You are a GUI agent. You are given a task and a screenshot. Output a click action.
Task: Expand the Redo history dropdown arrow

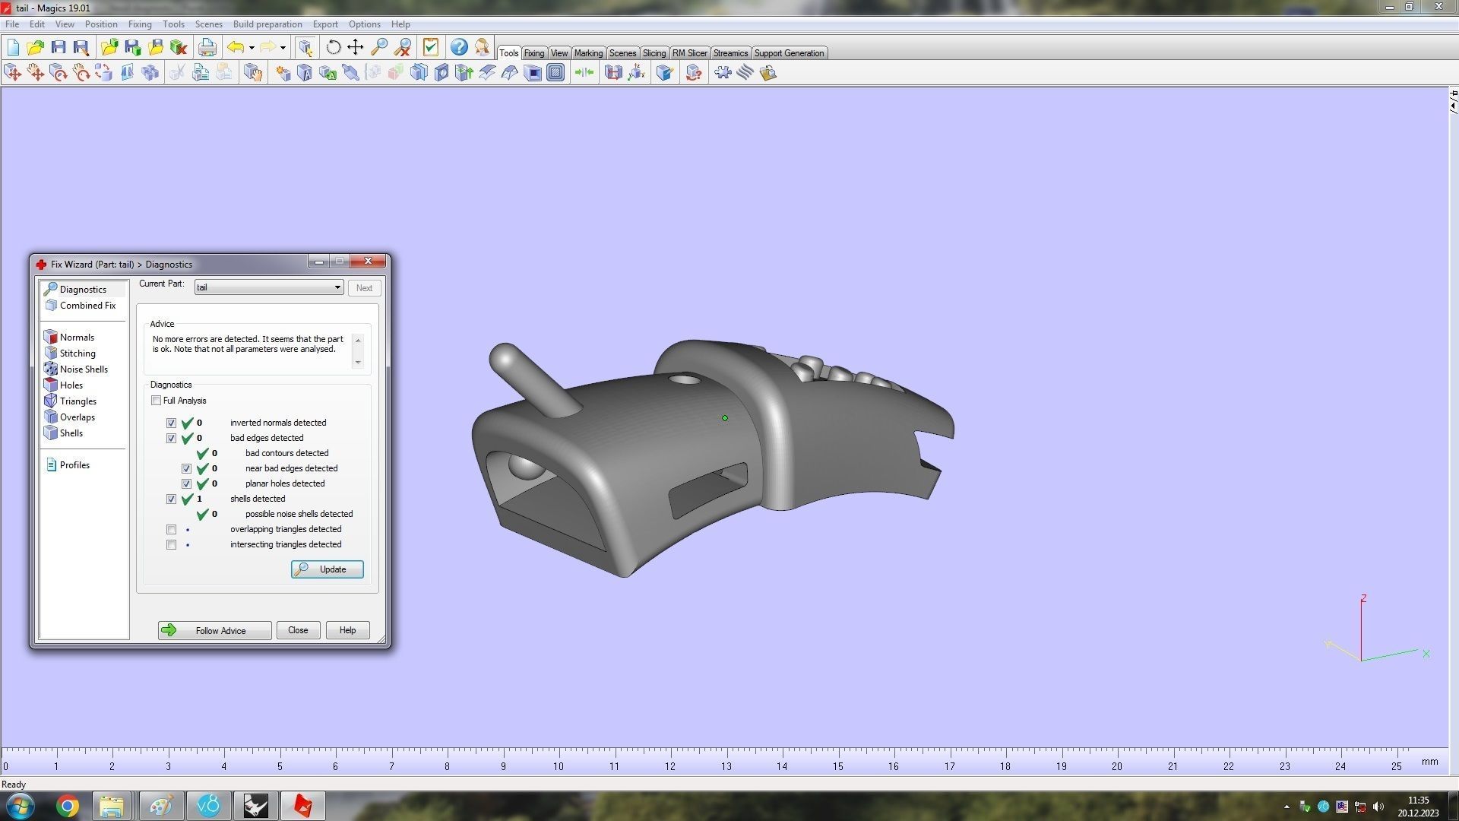click(283, 48)
